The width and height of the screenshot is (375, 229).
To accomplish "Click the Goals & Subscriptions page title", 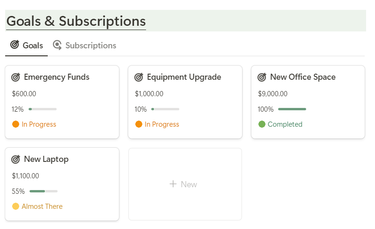I will click(x=76, y=21).
